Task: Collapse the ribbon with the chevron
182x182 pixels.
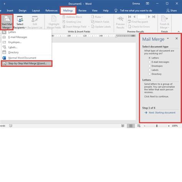Action: (x=179, y=31)
